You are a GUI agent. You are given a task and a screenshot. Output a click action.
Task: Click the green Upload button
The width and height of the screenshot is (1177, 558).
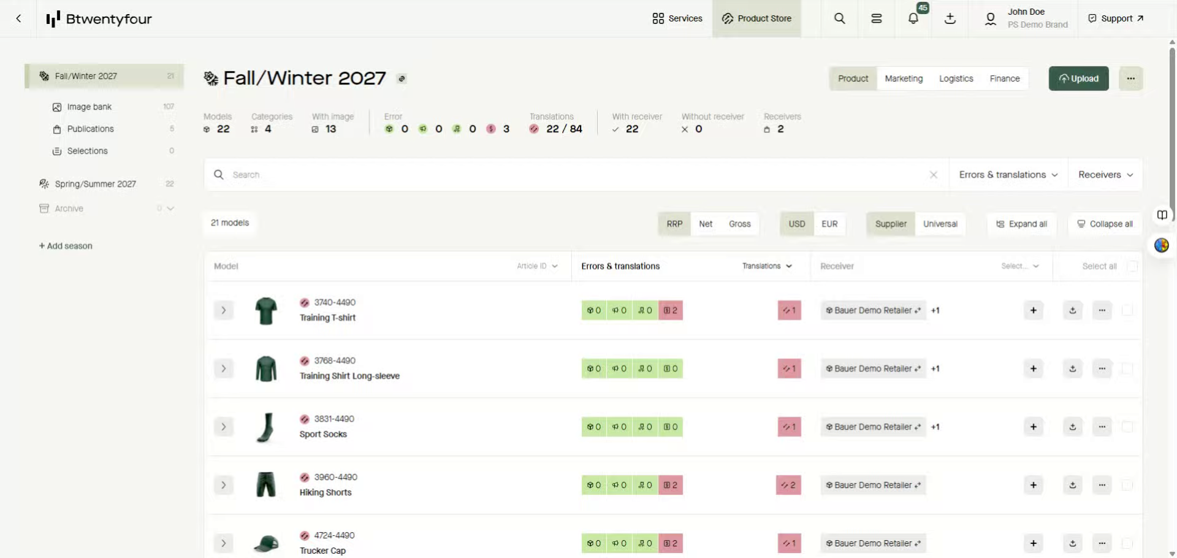coord(1078,78)
